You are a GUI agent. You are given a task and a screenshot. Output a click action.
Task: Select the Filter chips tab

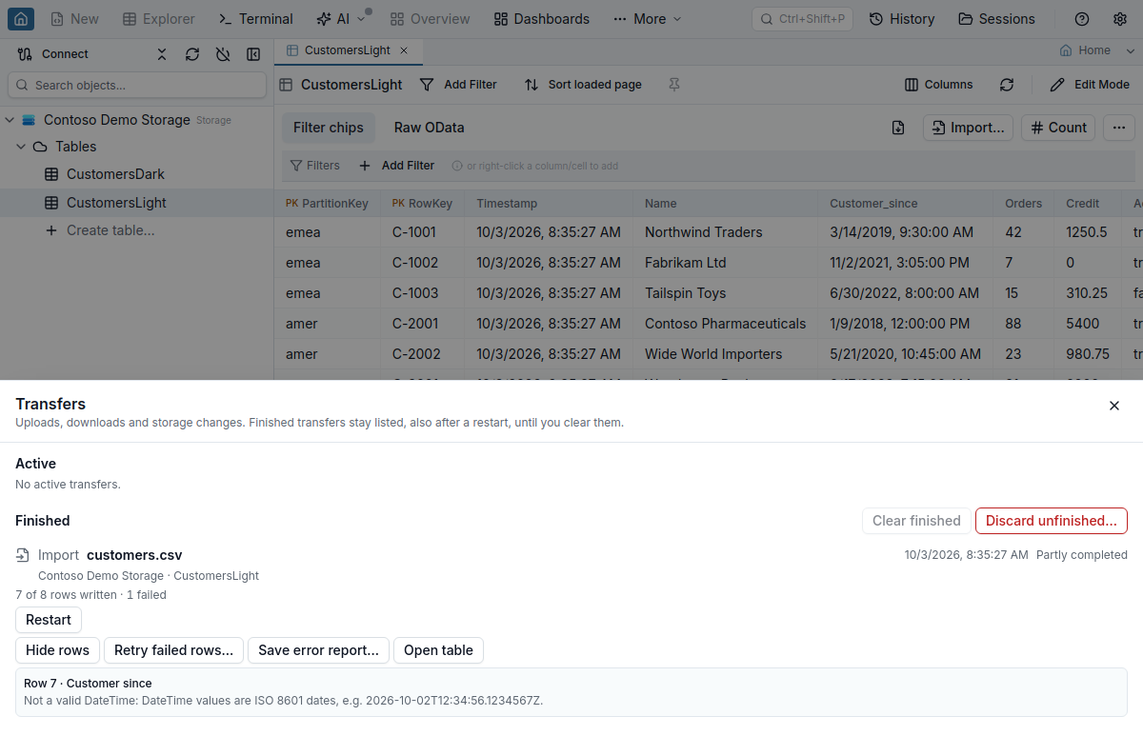[329, 128]
